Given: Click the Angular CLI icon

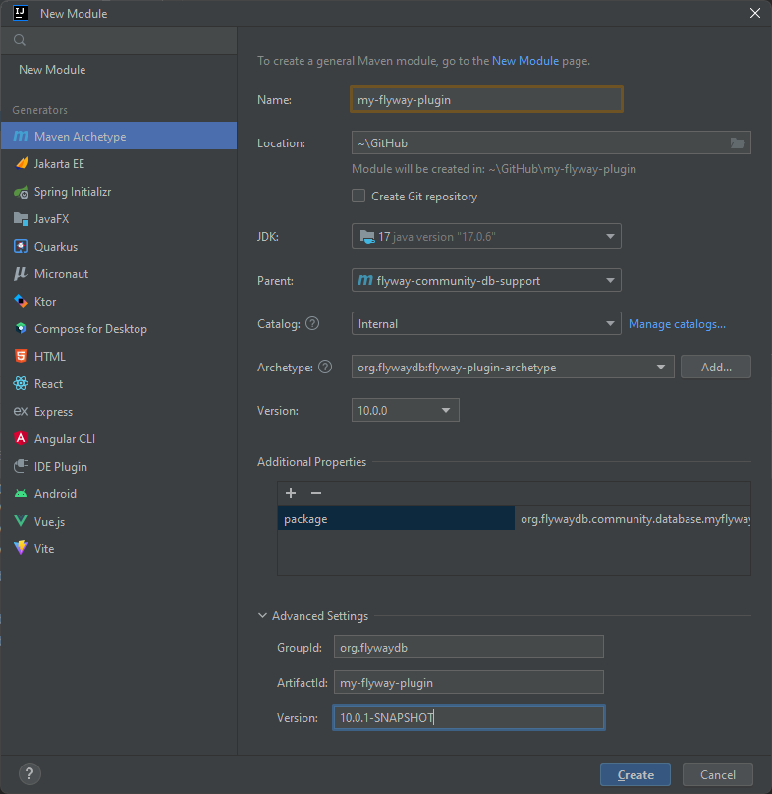Looking at the screenshot, I should (x=21, y=438).
